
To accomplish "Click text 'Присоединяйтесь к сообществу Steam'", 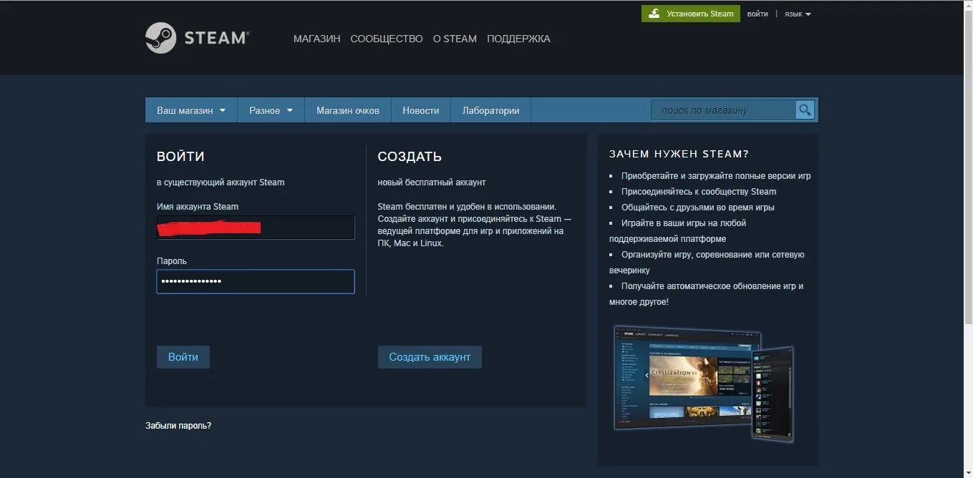I will click(x=699, y=191).
